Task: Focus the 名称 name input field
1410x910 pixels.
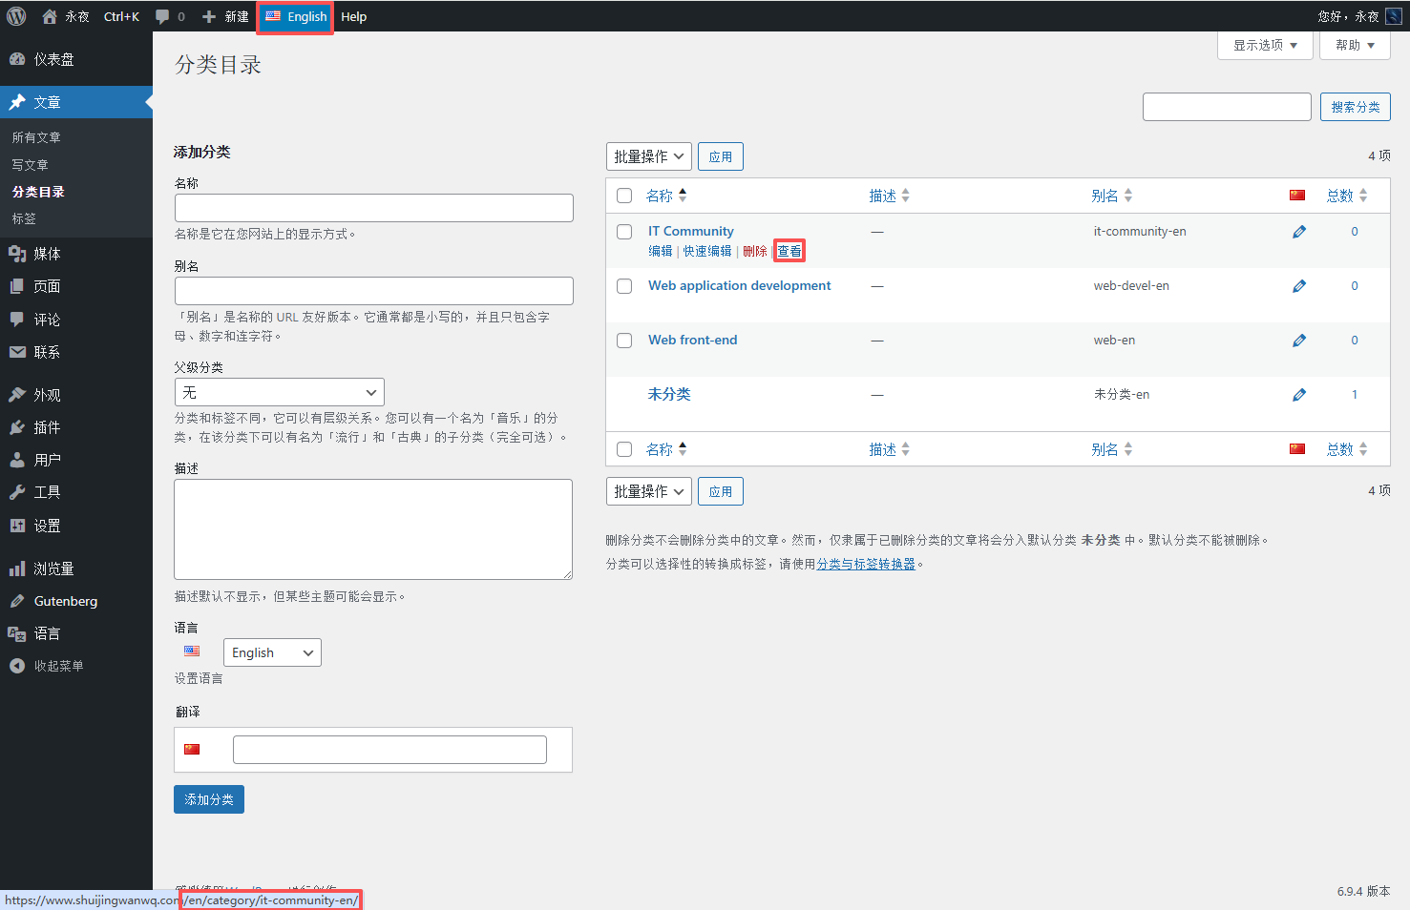Action: [374, 208]
